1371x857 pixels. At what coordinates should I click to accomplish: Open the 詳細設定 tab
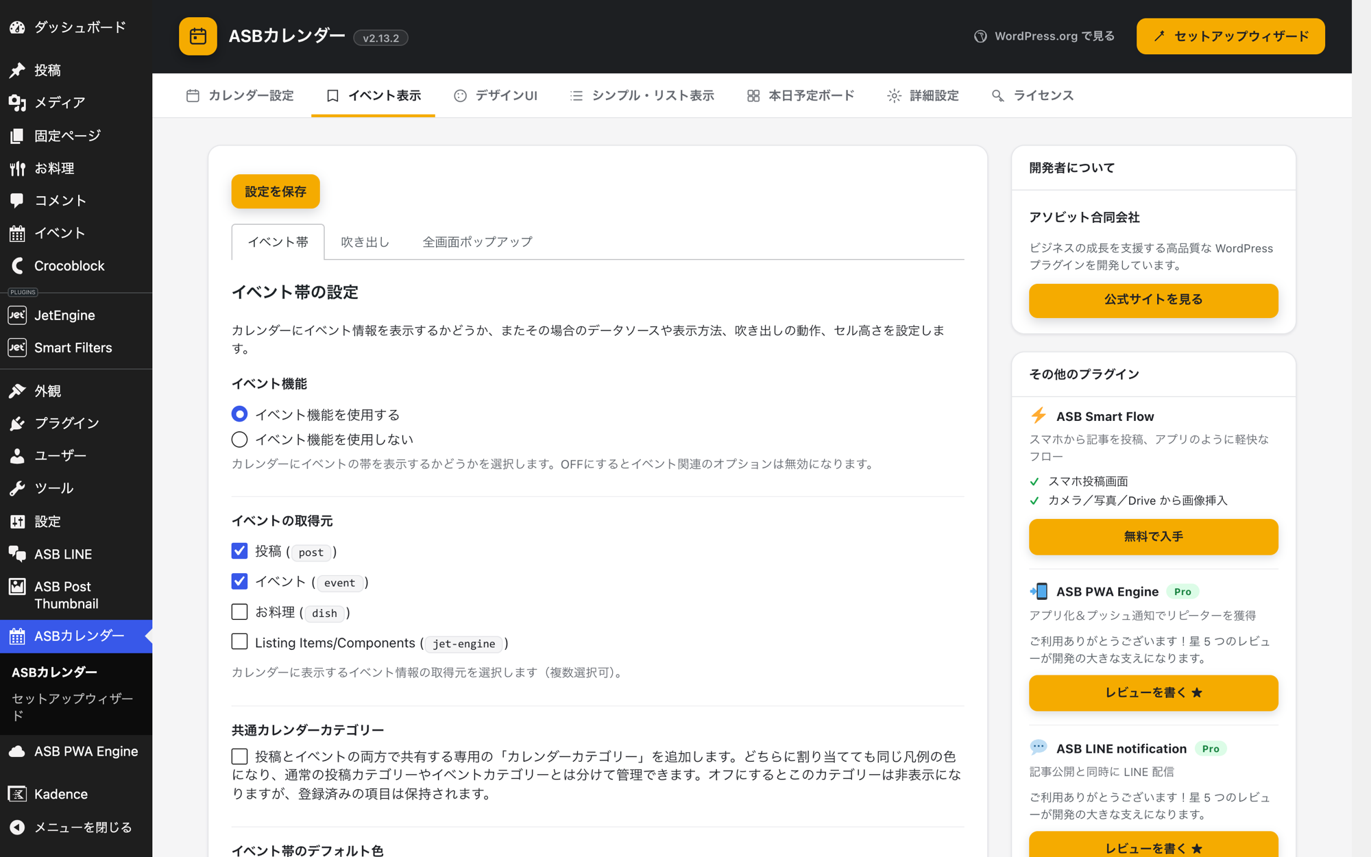click(x=923, y=95)
